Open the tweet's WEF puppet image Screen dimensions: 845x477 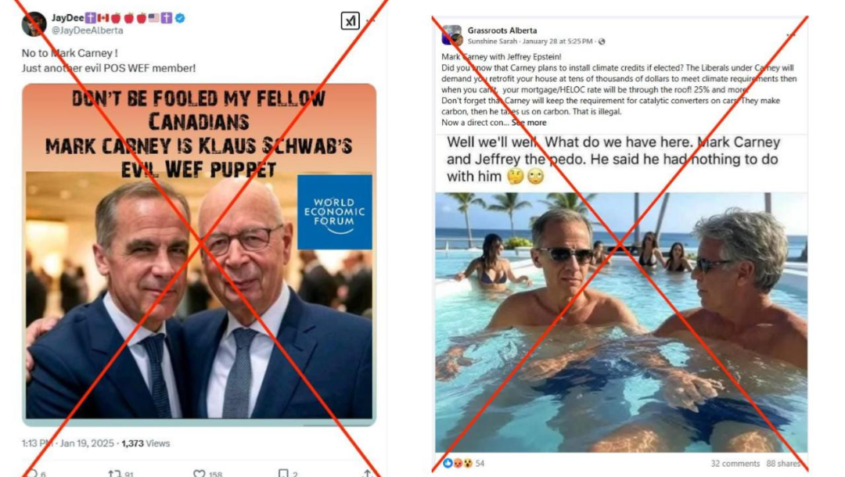(x=200, y=255)
